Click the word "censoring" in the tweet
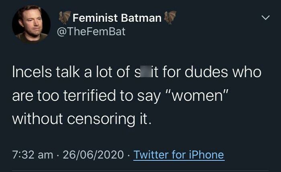 101,119
